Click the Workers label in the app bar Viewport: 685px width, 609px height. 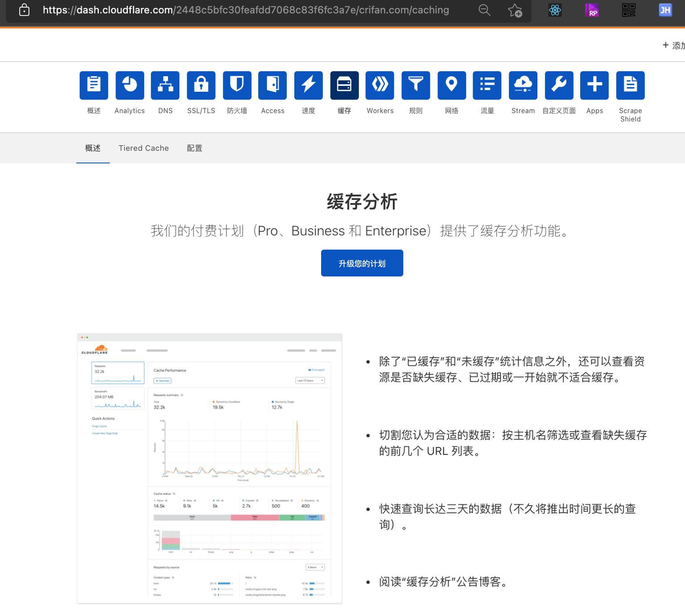[380, 110]
